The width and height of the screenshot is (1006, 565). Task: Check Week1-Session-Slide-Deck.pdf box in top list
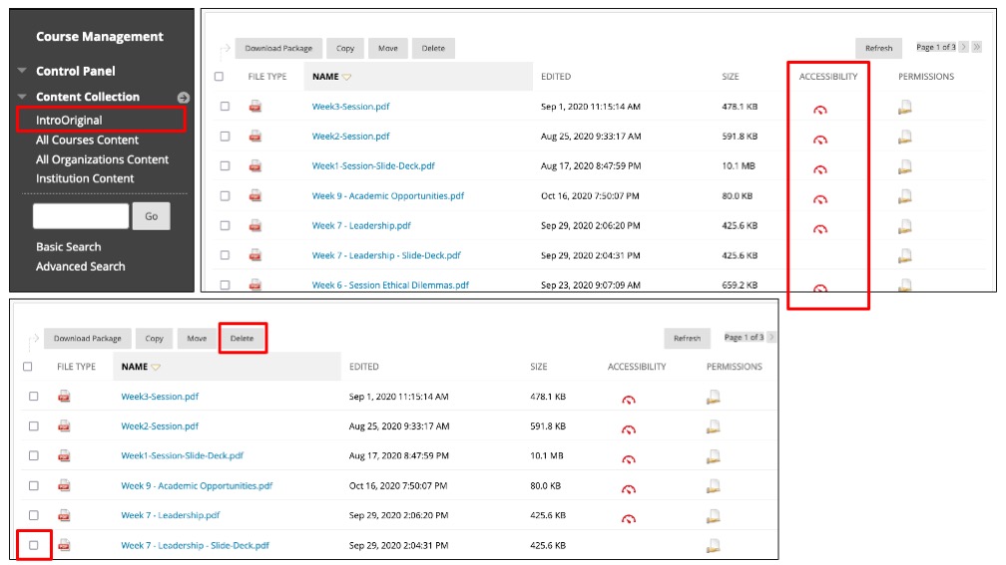[225, 165]
